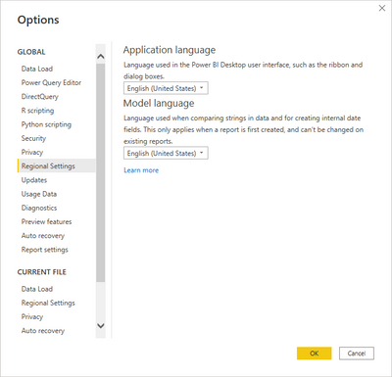Click the sidebar scrollbar thumb
This screenshot has width=392, height=377.
coord(101,172)
